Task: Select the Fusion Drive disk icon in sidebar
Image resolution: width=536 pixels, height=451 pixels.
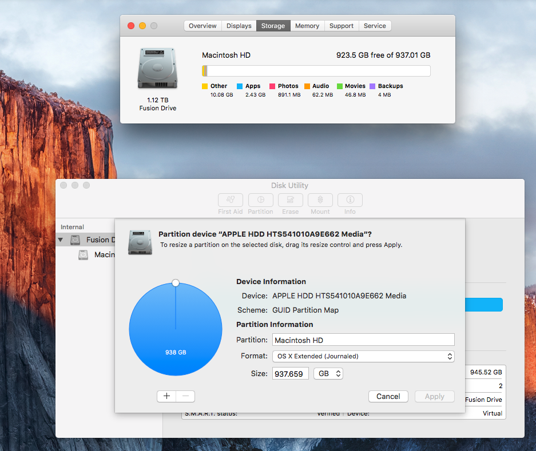Action: (75, 240)
